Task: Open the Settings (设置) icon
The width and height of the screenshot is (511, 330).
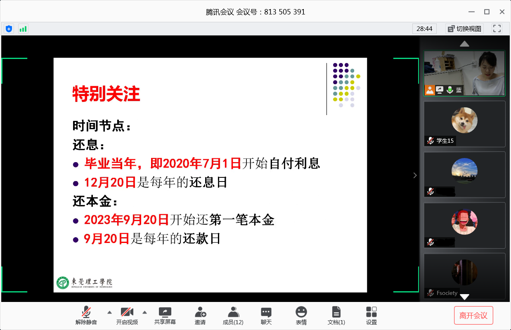Action: (x=371, y=316)
